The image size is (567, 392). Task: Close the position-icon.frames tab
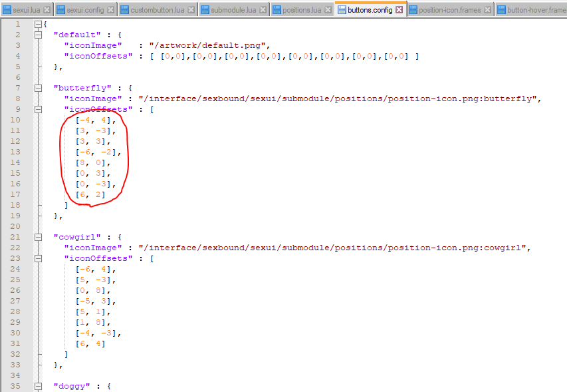click(487, 10)
